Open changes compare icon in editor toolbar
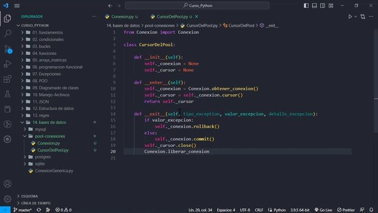 (363, 17)
